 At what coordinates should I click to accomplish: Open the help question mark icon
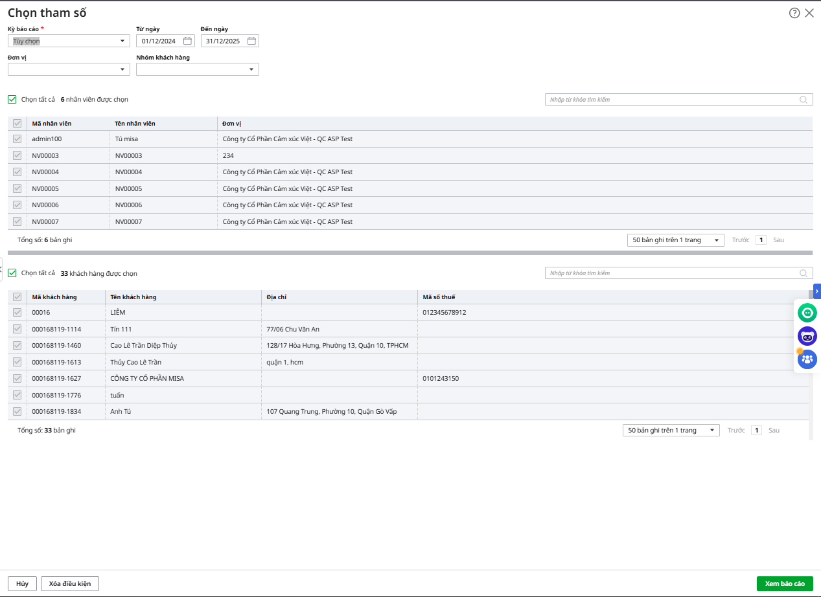(794, 13)
